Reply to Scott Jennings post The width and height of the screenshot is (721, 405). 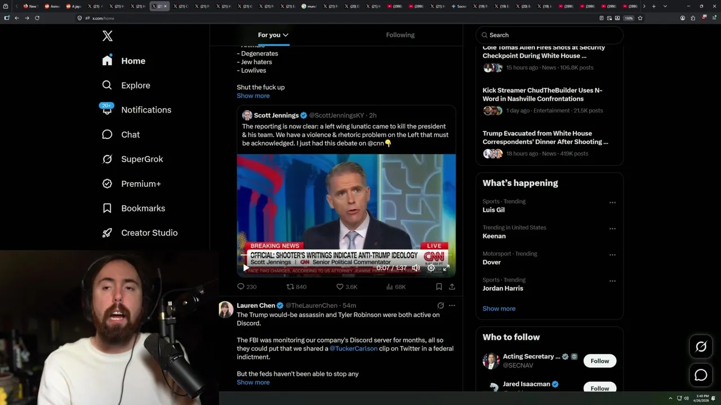[x=246, y=287]
